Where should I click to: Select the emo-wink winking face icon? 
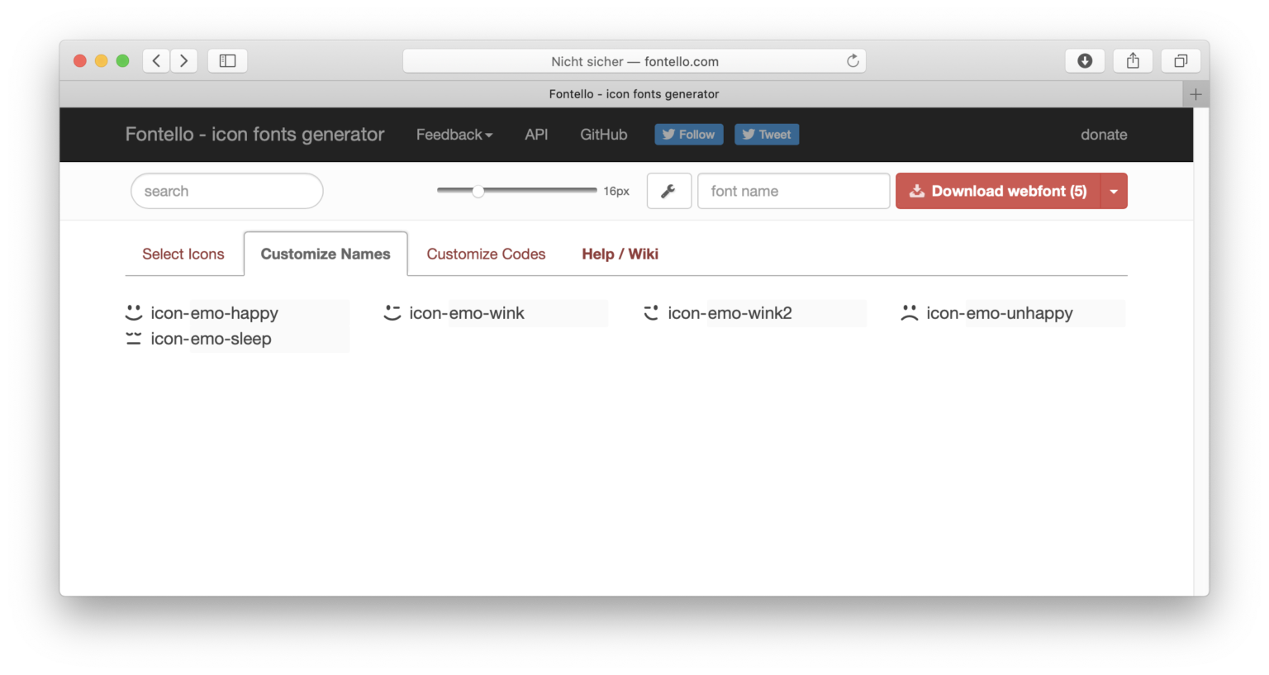[392, 312]
